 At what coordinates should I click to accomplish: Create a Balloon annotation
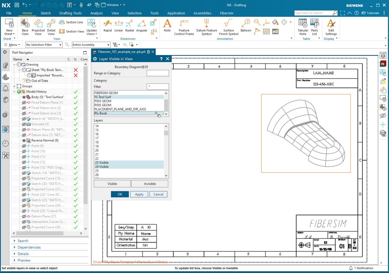coord(245,26)
